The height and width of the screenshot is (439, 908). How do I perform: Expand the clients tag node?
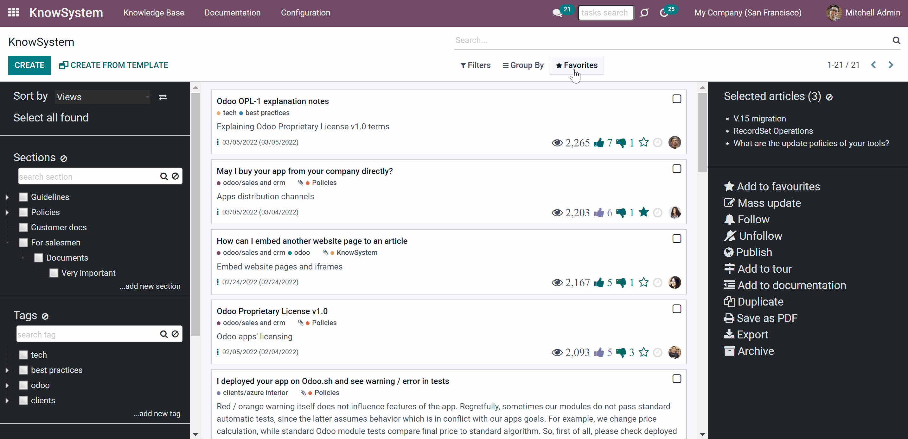pyautogui.click(x=7, y=401)
